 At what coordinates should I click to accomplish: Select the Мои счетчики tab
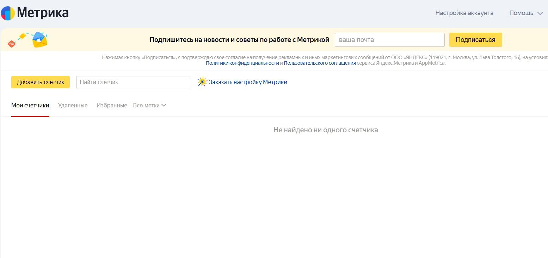pyautogui.click(x=30, y=105)
